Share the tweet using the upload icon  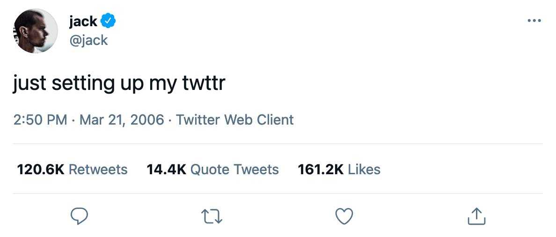click(477, 216)
